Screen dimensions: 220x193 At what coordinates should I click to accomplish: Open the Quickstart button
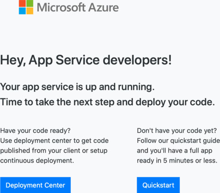158,185
